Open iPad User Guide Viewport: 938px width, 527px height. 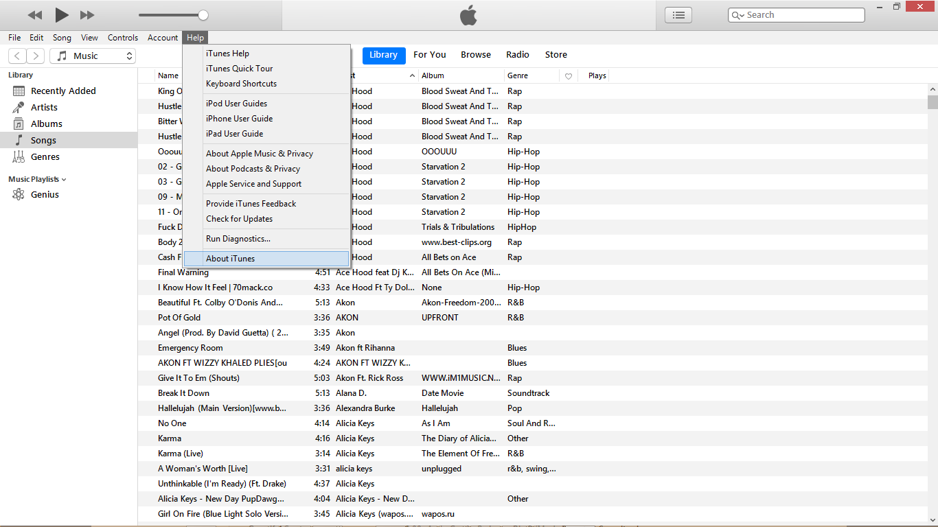(x=266, y=134)
